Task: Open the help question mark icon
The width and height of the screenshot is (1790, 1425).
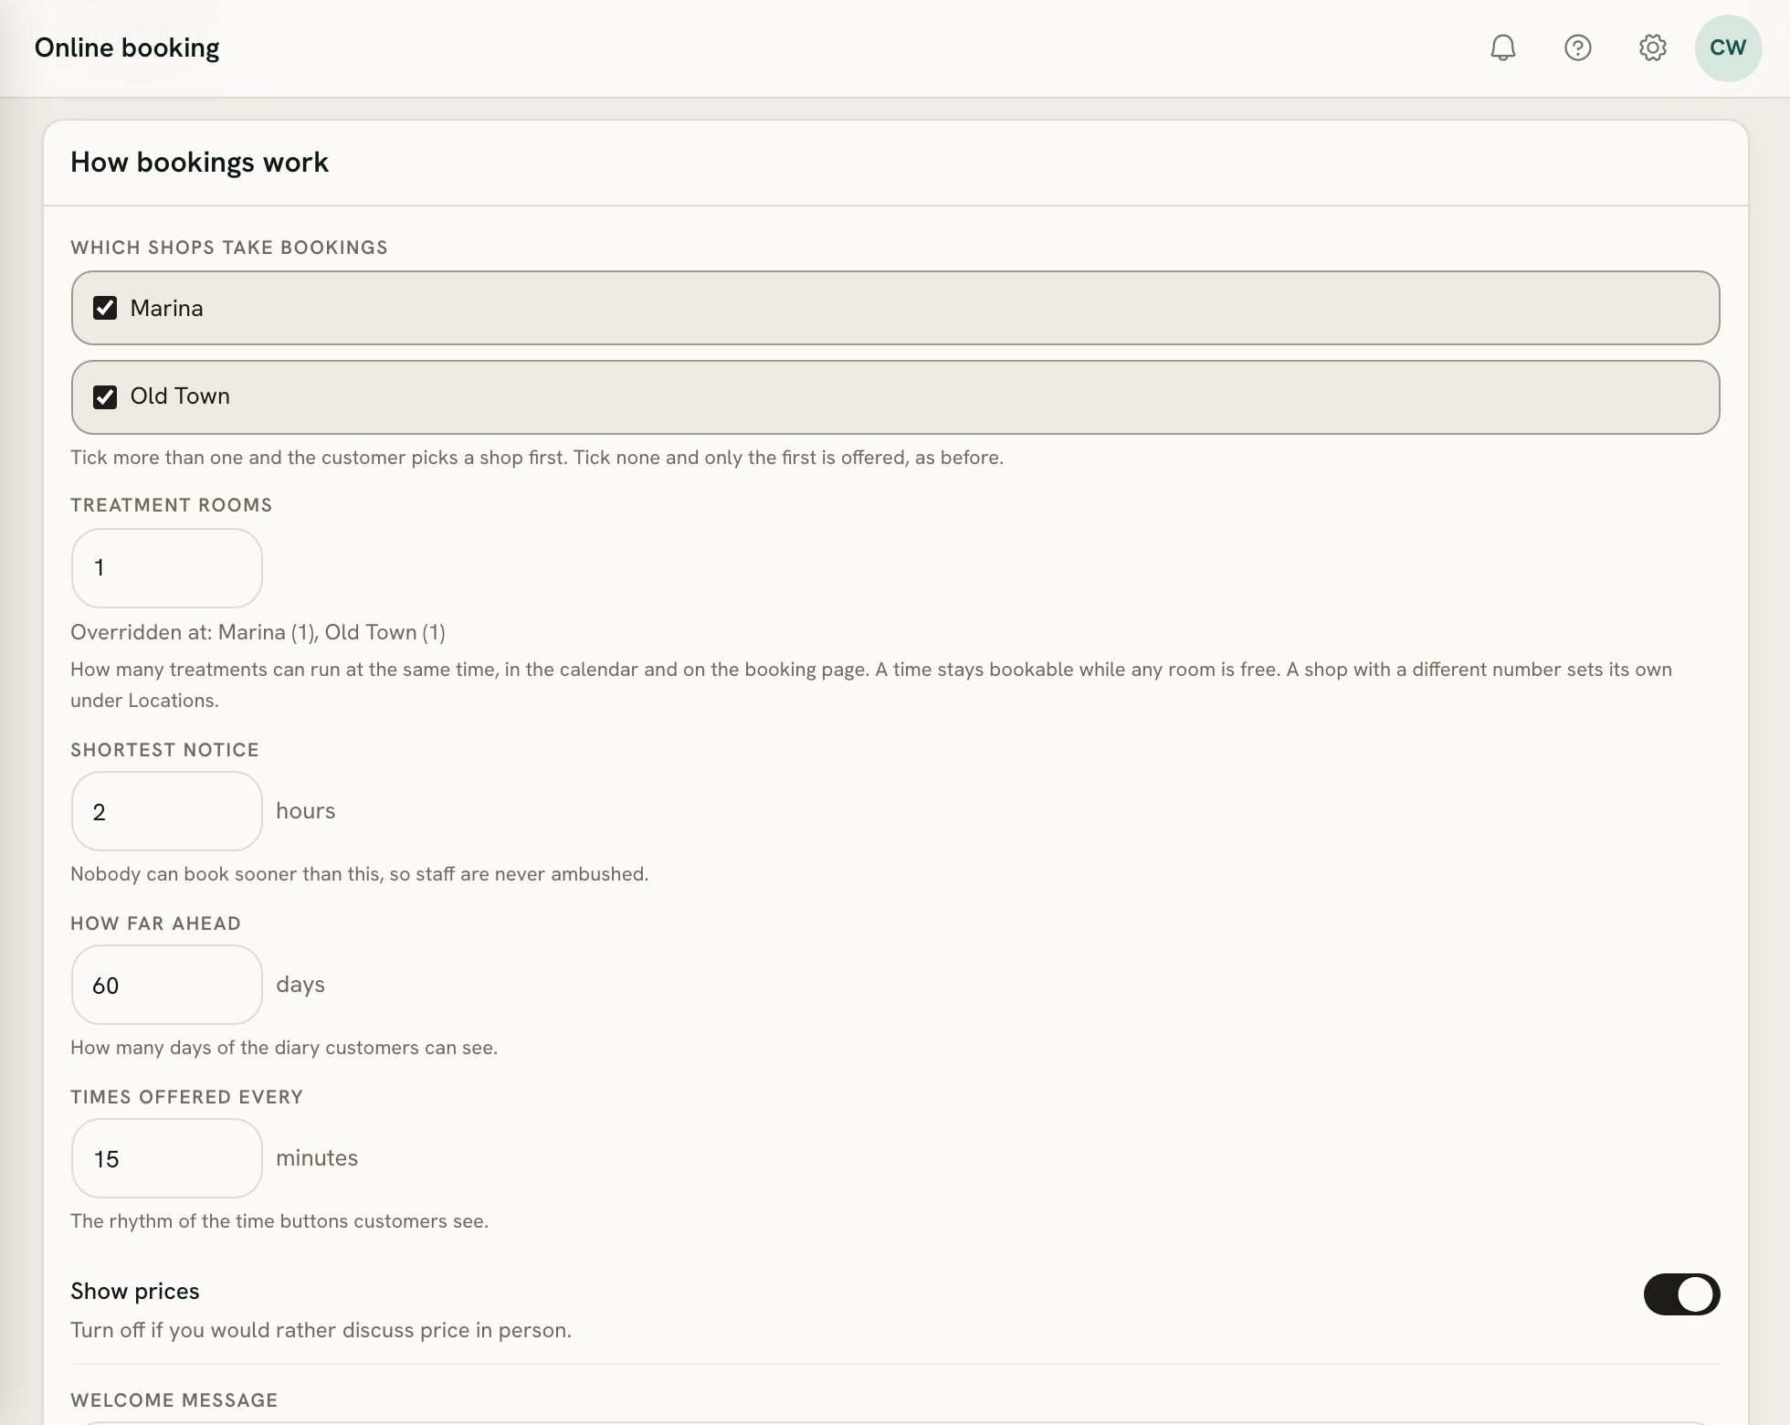Action: tap(1577, 47)
